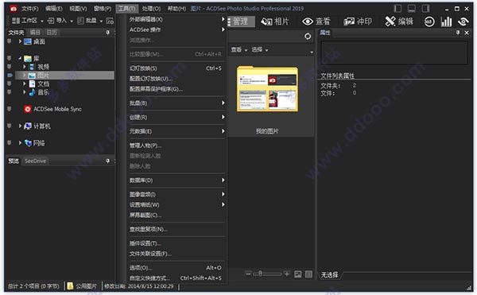477x295 pixels.
Task: Open the 文件(F) menu
Action: 29,9
